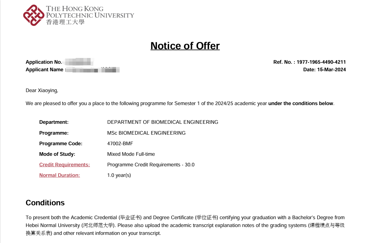Click Mixed Mode Full-time value
The image size is (367, 243).
(x=131, y=154)
